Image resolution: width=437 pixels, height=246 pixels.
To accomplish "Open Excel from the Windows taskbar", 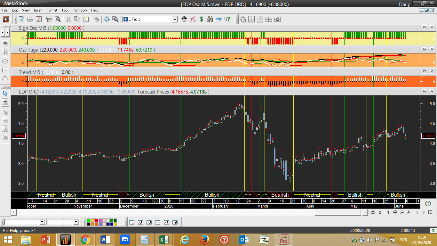I will click(x=164, y=240).
